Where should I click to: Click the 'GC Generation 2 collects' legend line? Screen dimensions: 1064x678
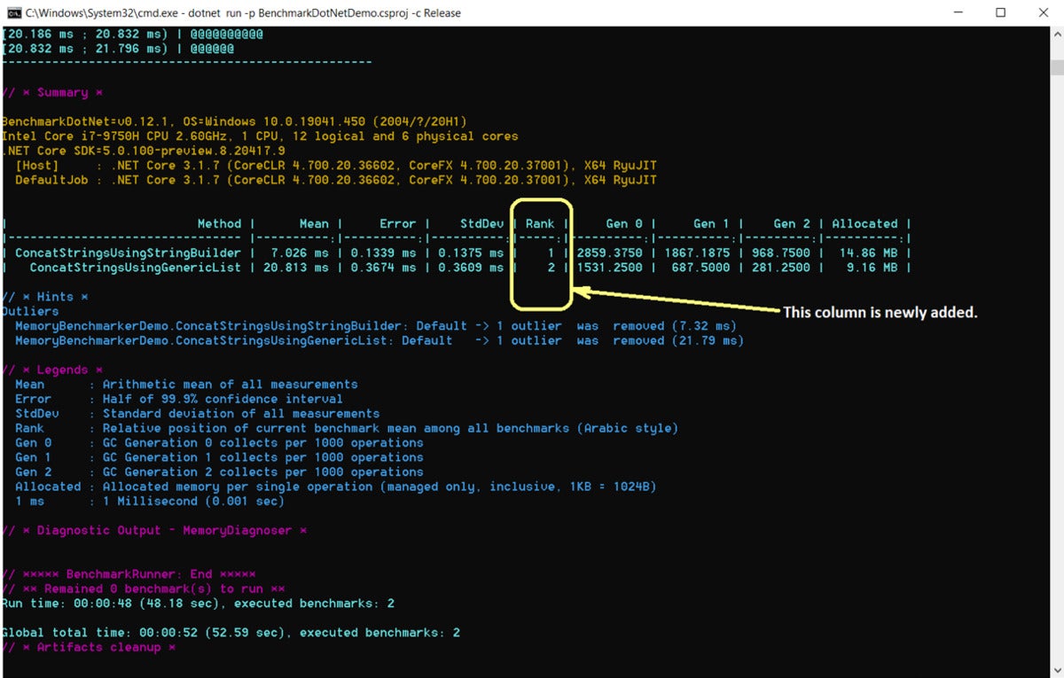[x=263, y=471]
